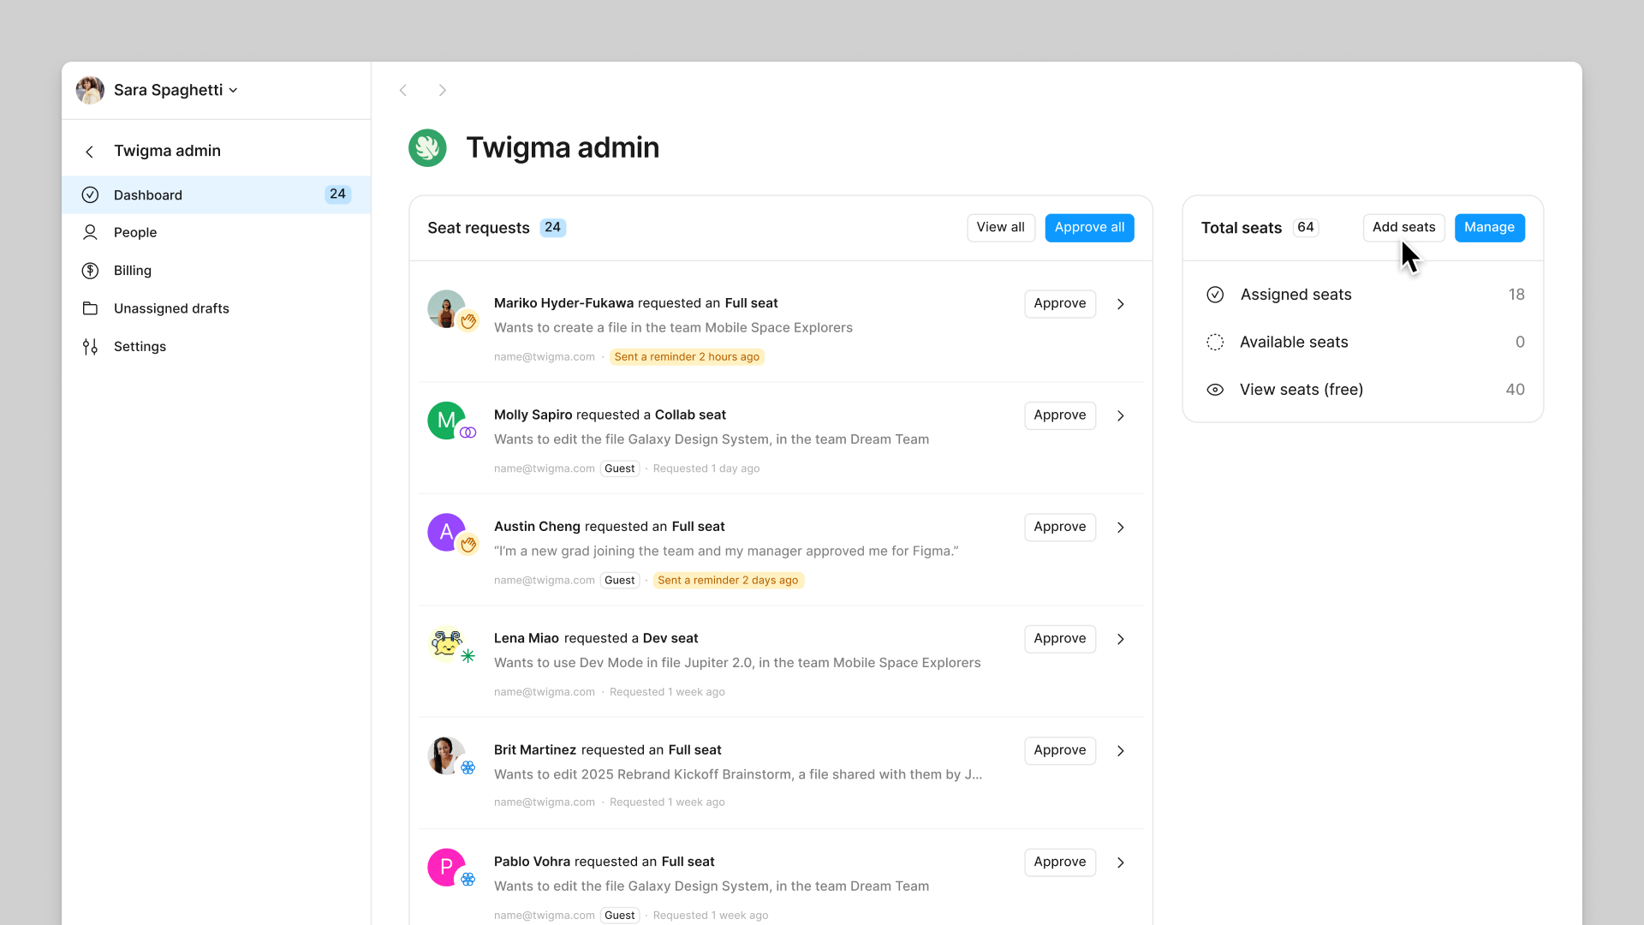The height and width of the screenshot is (925, 1644).
Task: Click the navigate back arrow at top
Action: click(x=403, y=90)
